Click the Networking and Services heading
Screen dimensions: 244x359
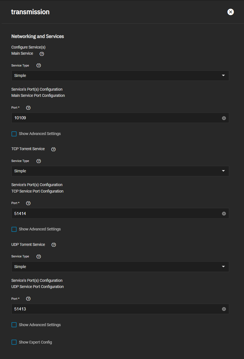pos(38,36)
